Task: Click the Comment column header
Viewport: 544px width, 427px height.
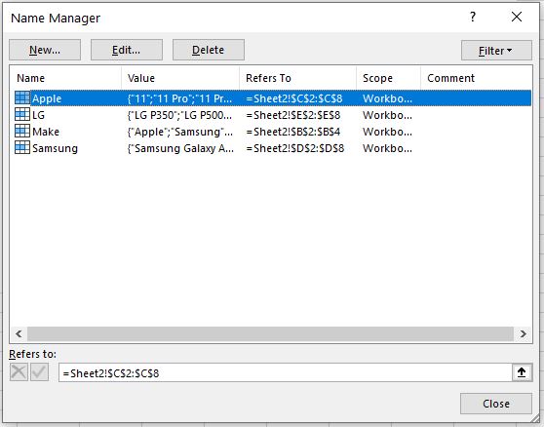Action: click(x=476, y=78)
